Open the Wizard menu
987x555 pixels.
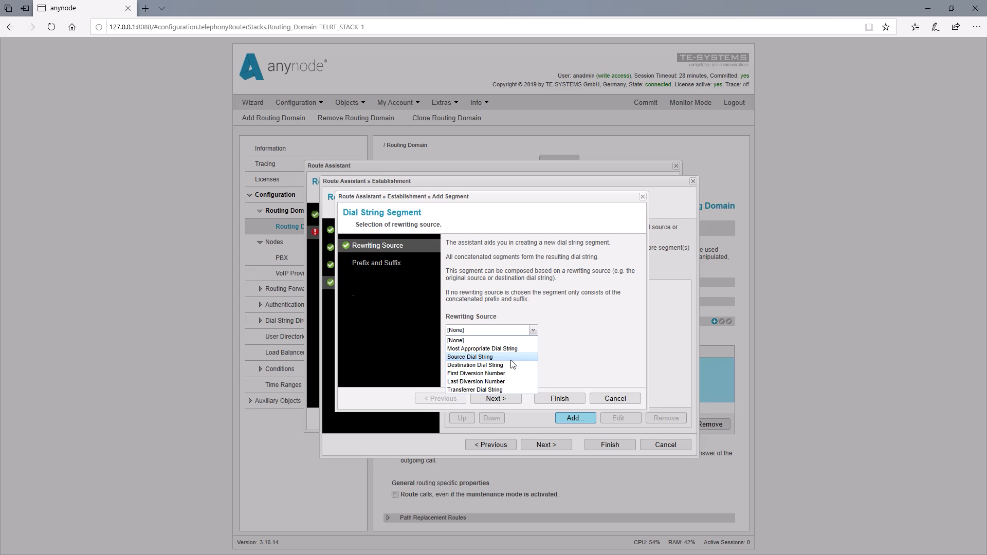[x=252, y=103]
